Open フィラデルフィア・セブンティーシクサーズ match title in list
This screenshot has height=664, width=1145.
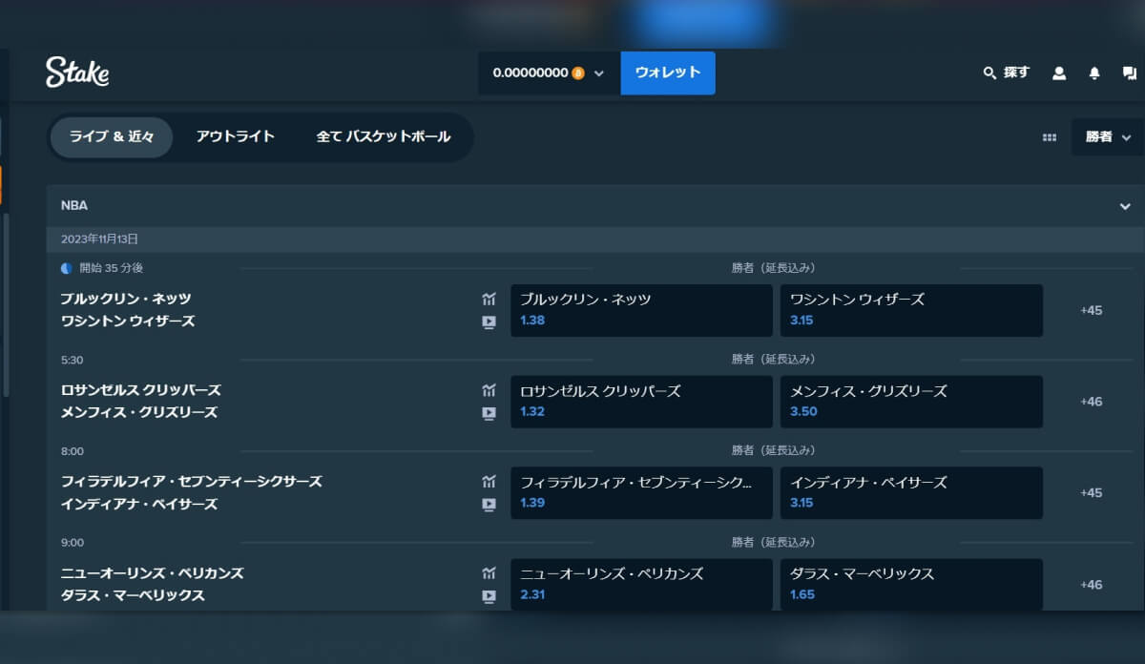[192, 482]
